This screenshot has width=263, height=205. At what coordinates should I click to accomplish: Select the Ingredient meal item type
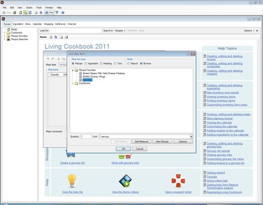point(85,63)
